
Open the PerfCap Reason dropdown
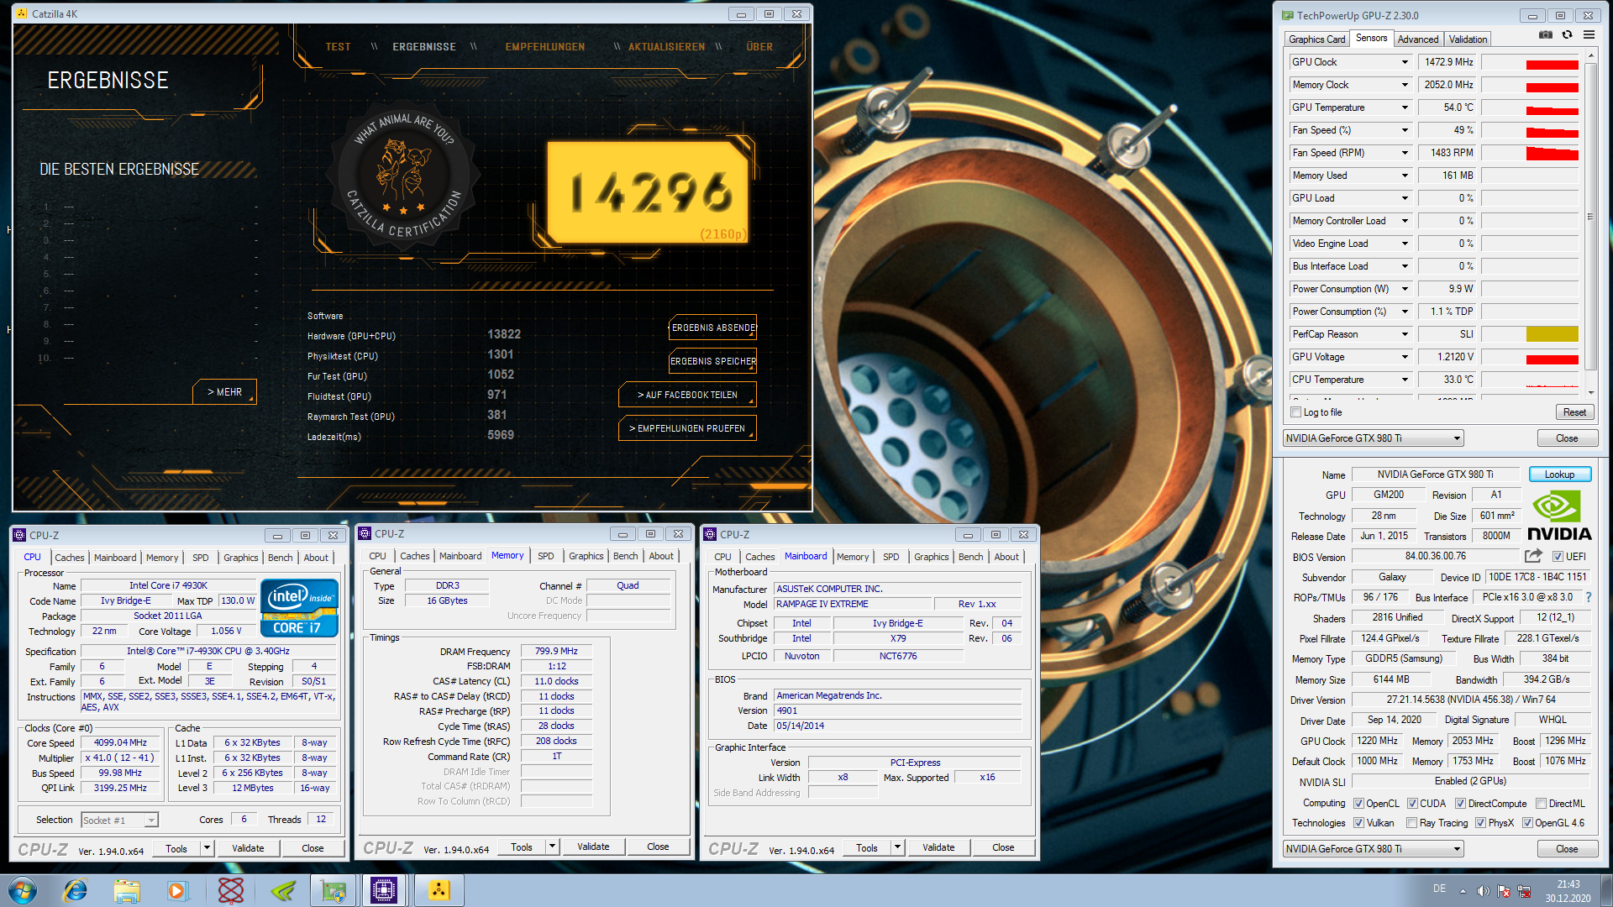pos(1405,334)
